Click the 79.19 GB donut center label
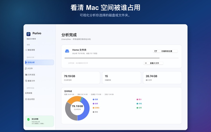The width and height of the screenshot is (211, 132). pyautogui.click(x=77, y=106)
